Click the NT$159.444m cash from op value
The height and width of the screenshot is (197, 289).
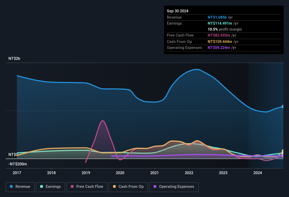(220, 42)
